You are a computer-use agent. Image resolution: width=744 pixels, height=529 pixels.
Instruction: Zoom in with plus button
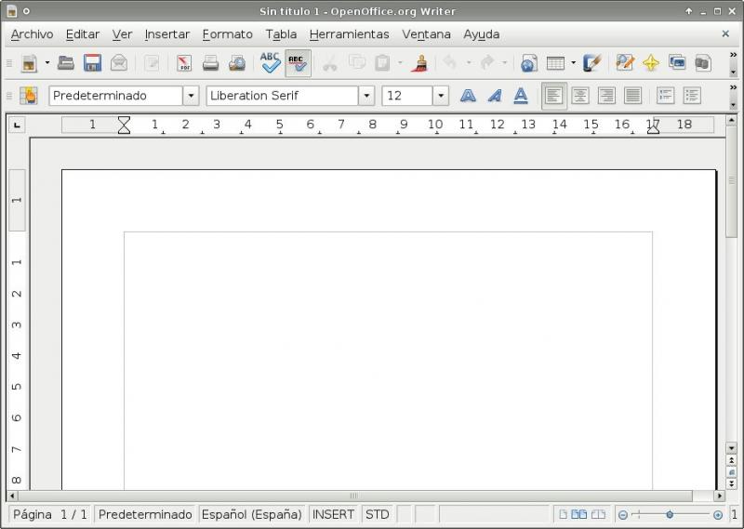[718, 515]
